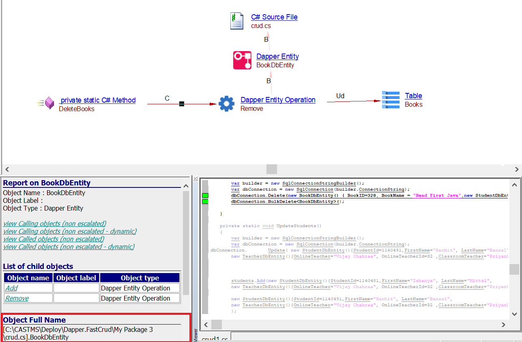Click the Object type column header
The image size is (522, 342).
click(140, 278)
